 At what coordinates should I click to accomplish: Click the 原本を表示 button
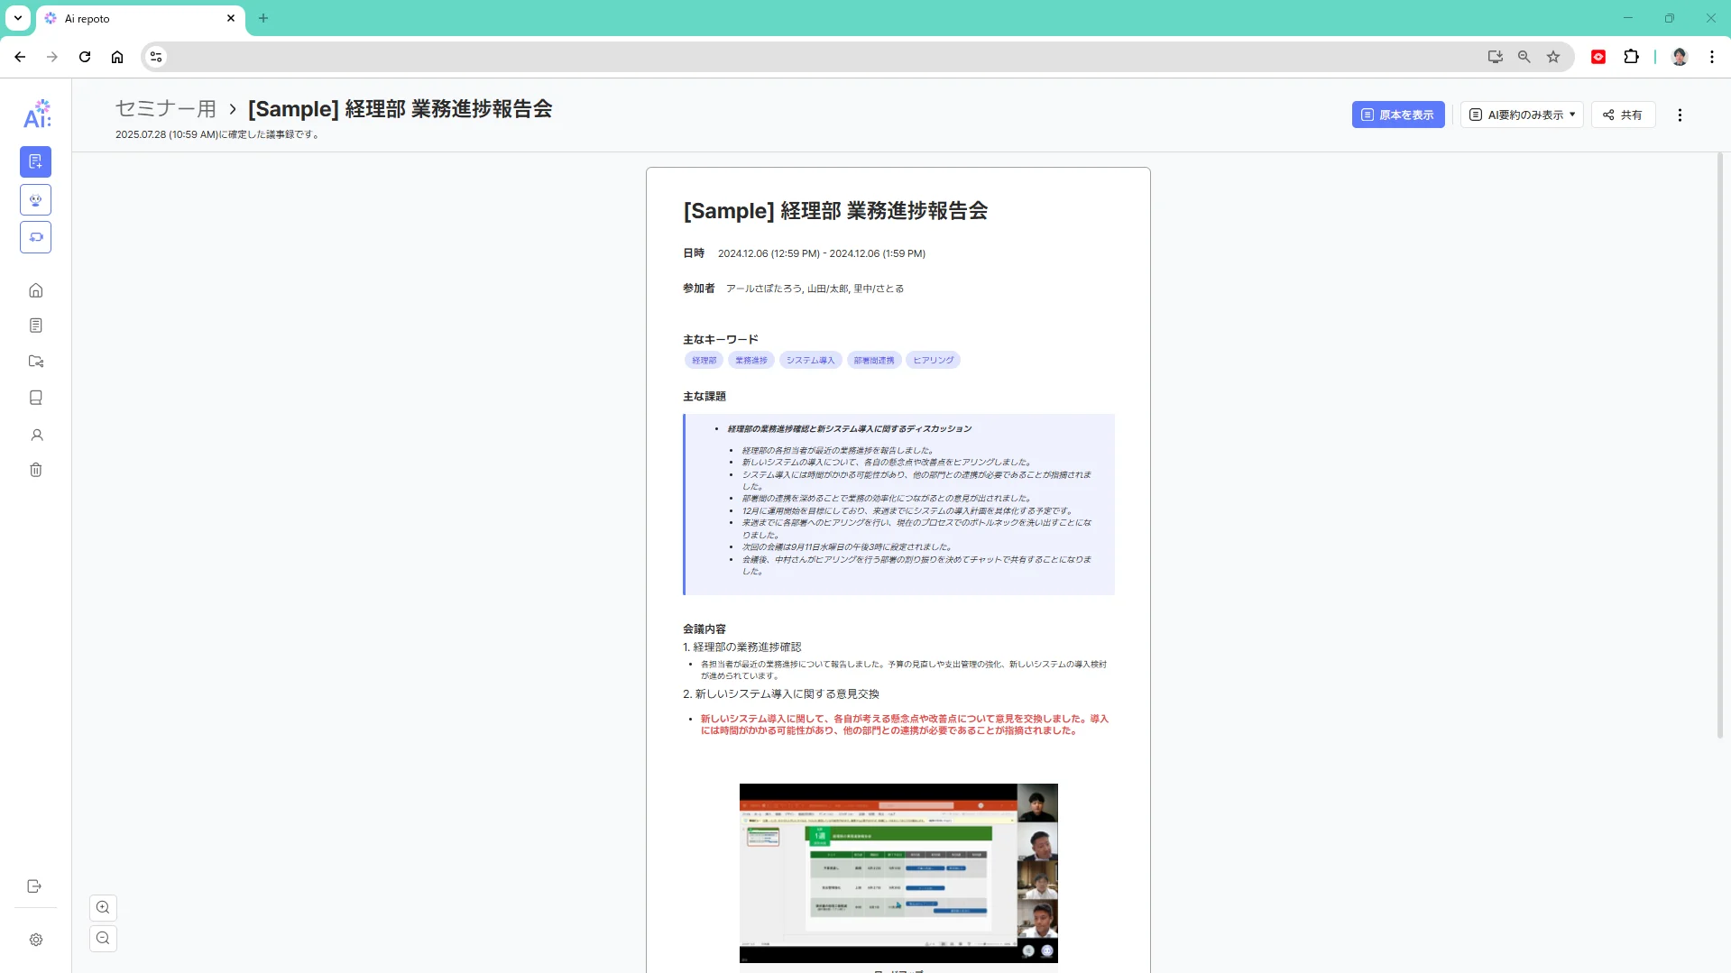pos(1398,115)
